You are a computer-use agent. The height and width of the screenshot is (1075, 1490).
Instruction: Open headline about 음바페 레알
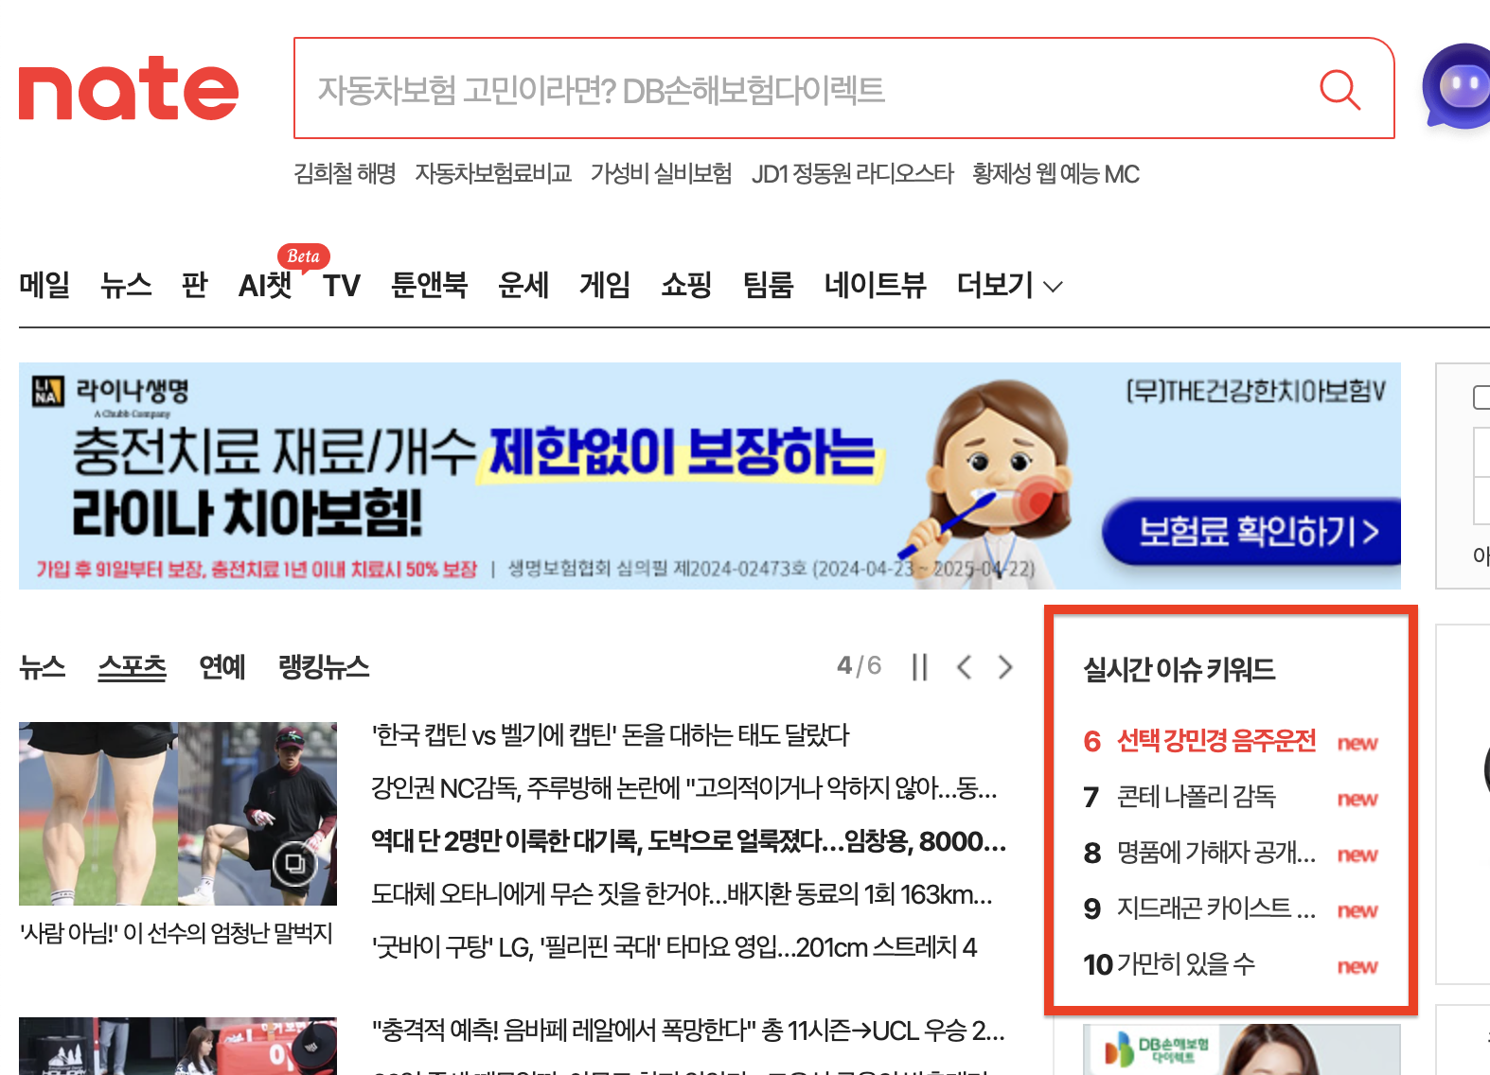(x=688, y=1031)
